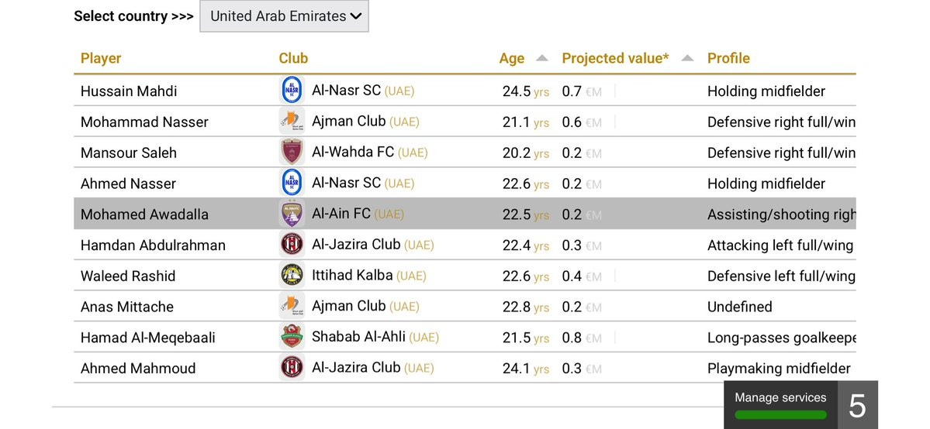930x429 pixels.
Task: Sort by Projected value arrow
Action: tap(687, 58)
